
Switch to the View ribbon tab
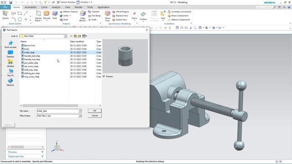(x=68, y=7)
